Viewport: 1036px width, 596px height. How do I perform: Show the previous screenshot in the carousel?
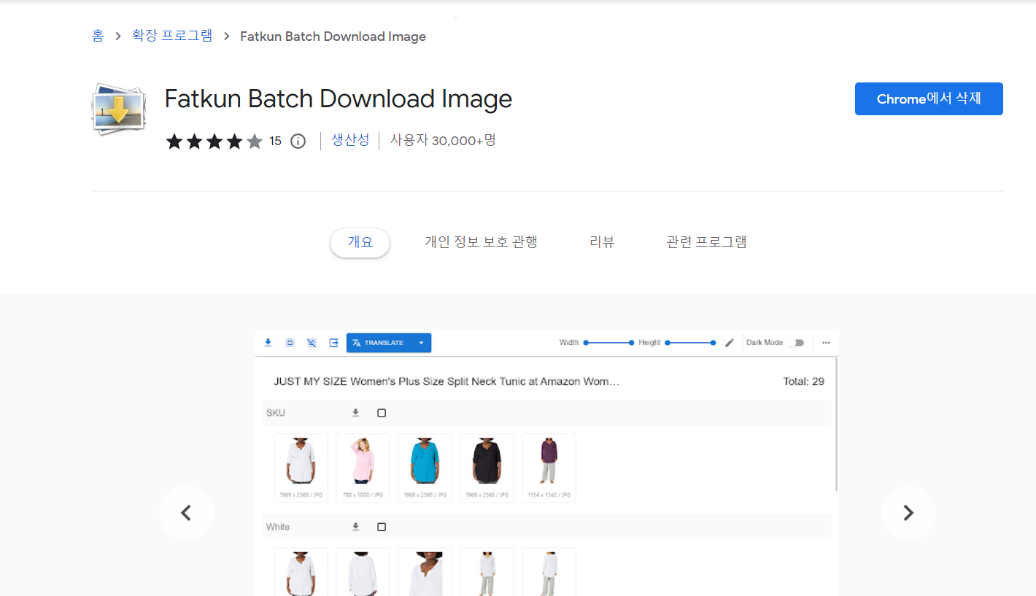[x=186, y=513]
